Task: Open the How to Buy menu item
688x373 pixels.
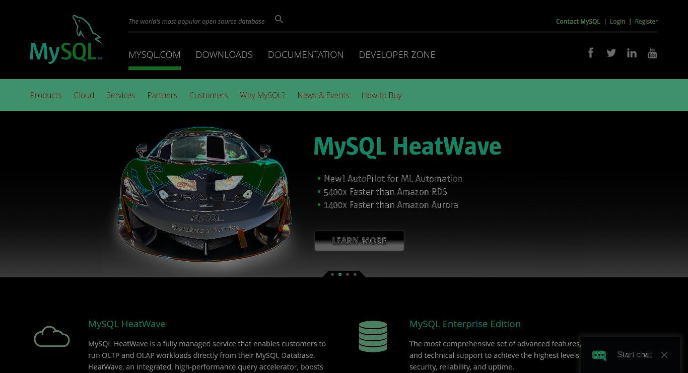Action: click(x=381, y=95)
